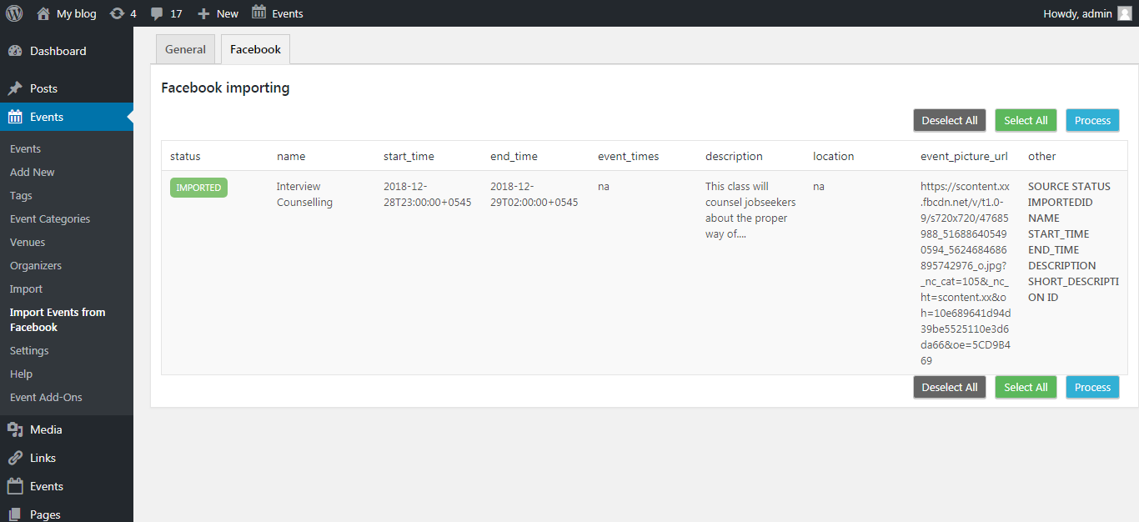Viewport: 1139px width, 522px height.
Task: Go to the Events submenu link
Action: tap(25, 148)
